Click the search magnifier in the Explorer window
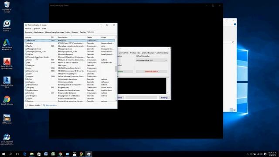 (x=233, y=42)
